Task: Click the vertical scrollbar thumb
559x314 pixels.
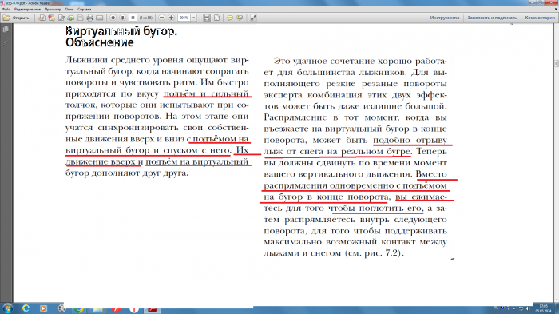Action: point(556,63)
